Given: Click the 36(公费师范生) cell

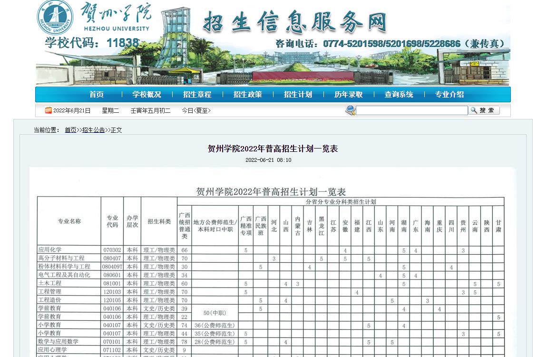Looking at the screenshot, I should coord(215,325).
